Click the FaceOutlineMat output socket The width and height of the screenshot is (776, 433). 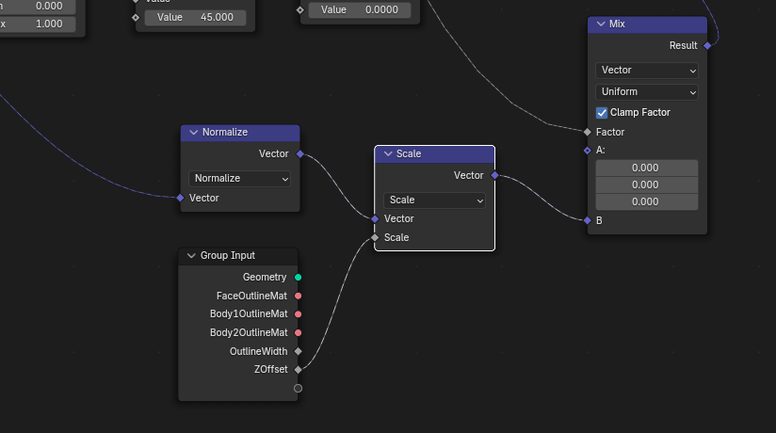pos(299,296)
